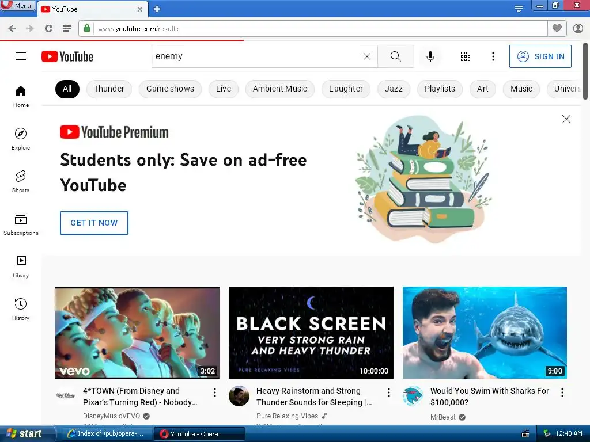Select the Music filter chip

click(x=521, y=89)
